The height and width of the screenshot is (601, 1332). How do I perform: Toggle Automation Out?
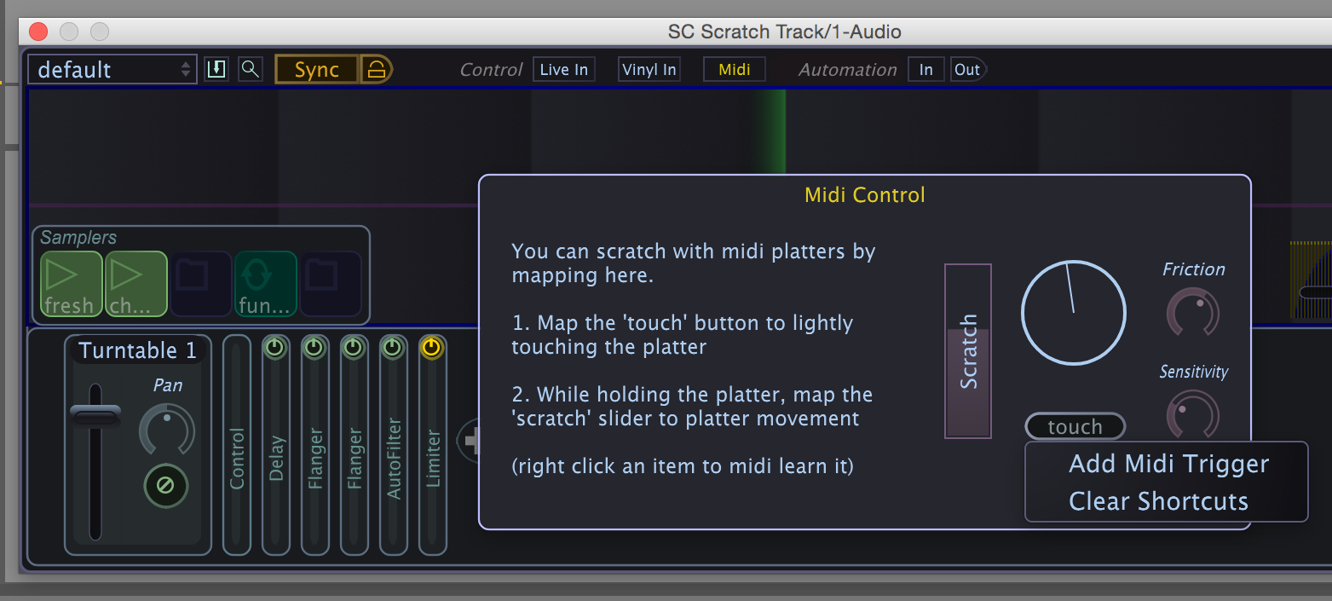pos(967,70)
